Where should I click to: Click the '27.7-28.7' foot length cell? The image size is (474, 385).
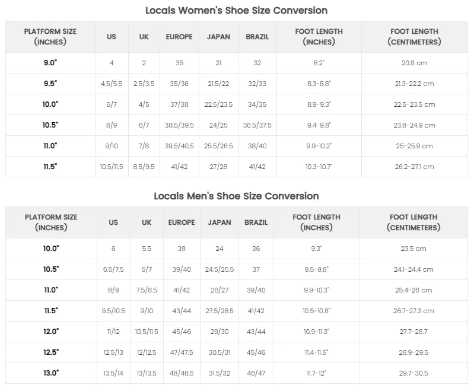(413, 332)
